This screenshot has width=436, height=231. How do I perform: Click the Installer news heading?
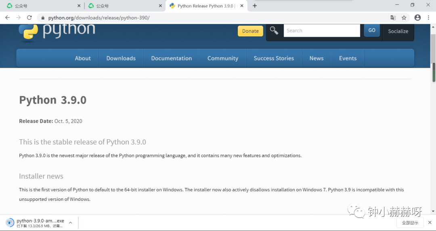[x=41, y=176]
